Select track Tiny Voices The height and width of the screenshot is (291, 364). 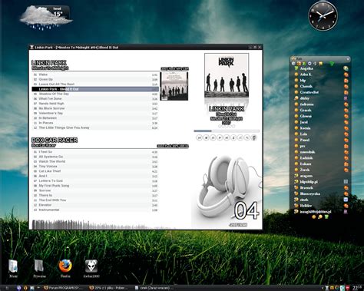95,167
